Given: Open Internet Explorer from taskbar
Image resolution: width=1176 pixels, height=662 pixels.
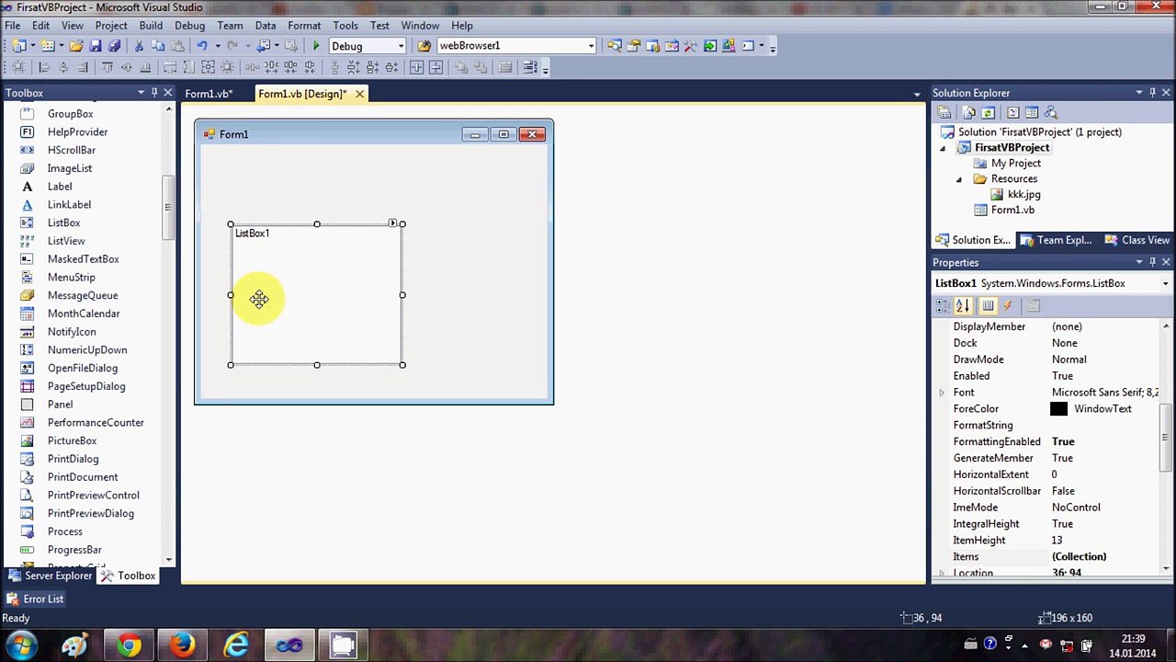Looking at the screenshot, I should pos(236,645).
